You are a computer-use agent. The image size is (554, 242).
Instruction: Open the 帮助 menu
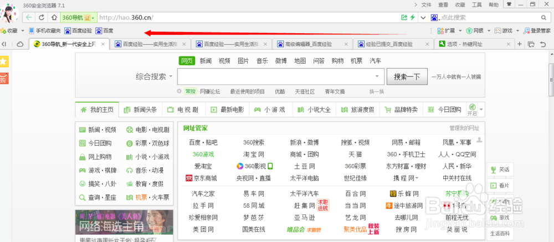point(494,4)
